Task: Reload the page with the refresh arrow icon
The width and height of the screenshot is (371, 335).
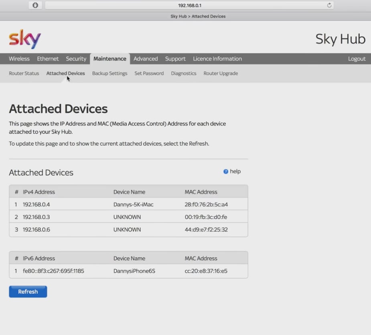Action: (x=329, y=5)
